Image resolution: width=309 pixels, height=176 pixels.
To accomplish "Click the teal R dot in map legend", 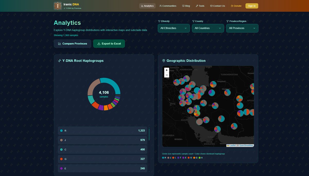I will pos(163,158).
